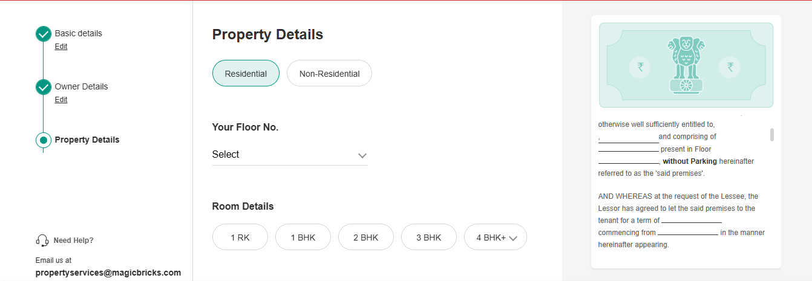The image size is (812, 281).
Task: Click the Owner Details green checkmark icon
Action: pos(43,88)
